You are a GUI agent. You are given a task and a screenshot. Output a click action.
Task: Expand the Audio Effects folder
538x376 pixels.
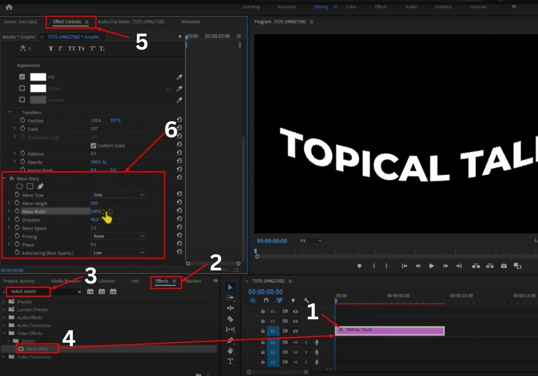tap(4, 318)
